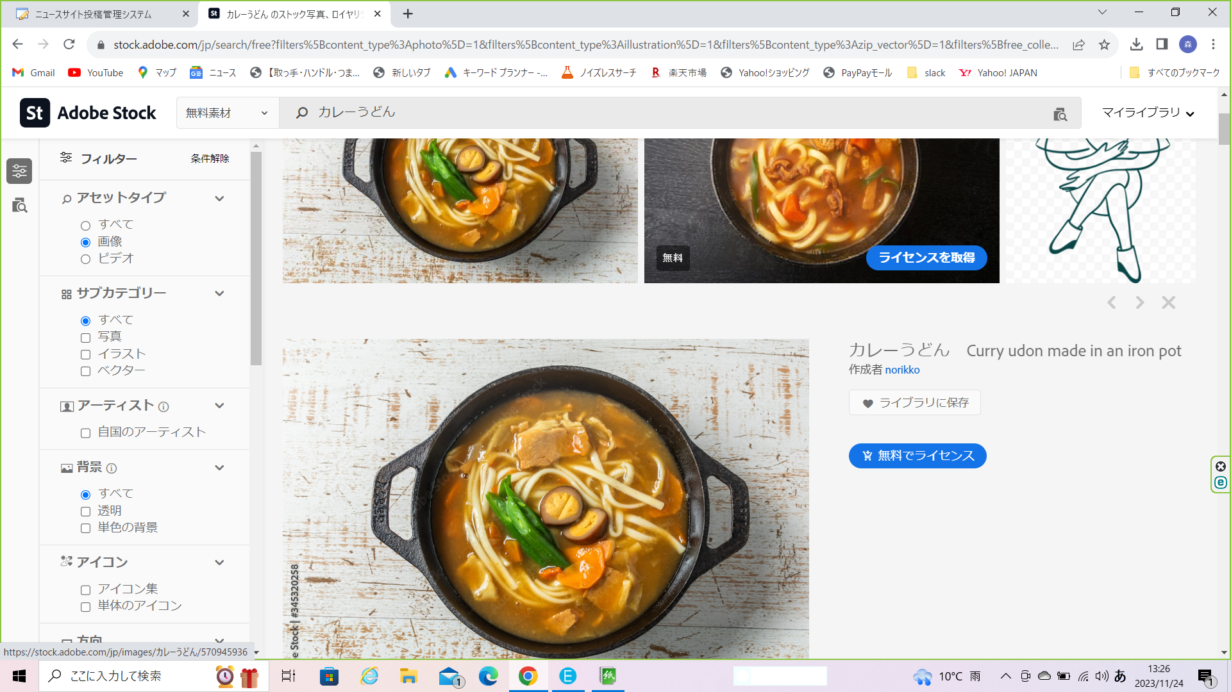This screenshot has height=692, width=1231.
Task: Open すべてのブックマーク folder
Action: 1174,72
